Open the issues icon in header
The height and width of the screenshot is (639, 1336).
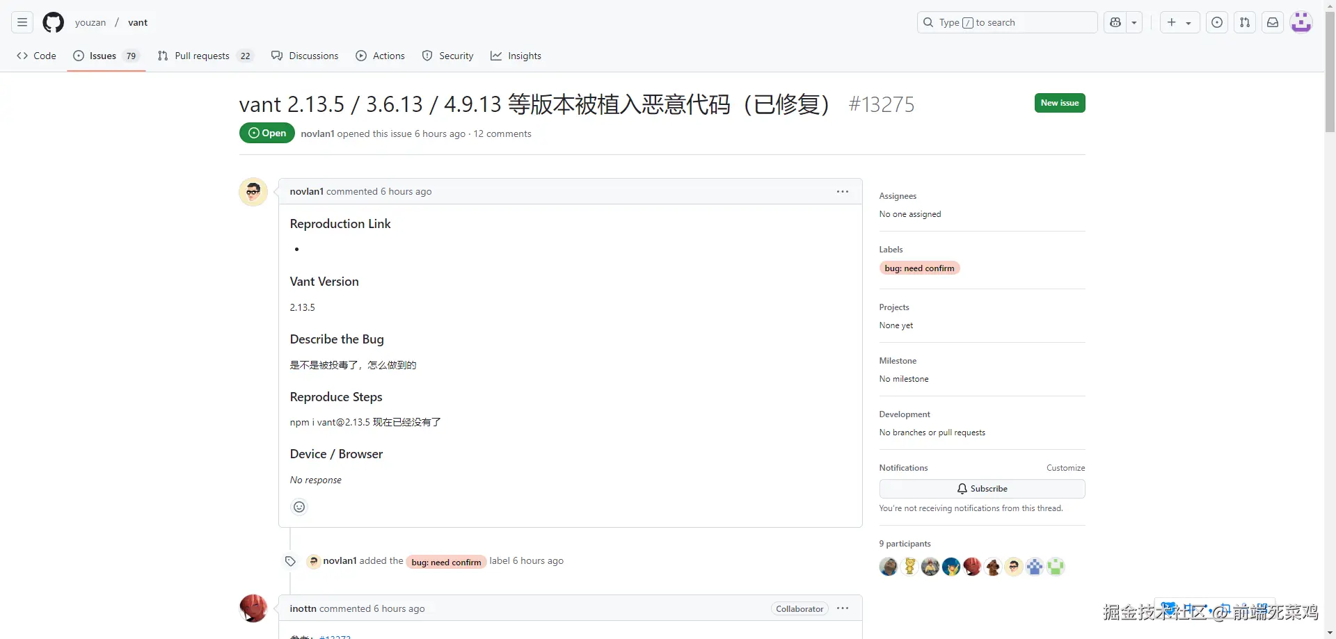coord(1216,22)
